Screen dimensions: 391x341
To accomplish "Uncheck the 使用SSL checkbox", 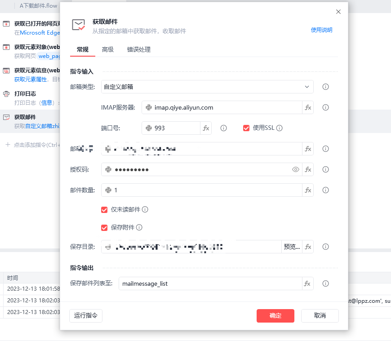I will (x=246, y=128).
